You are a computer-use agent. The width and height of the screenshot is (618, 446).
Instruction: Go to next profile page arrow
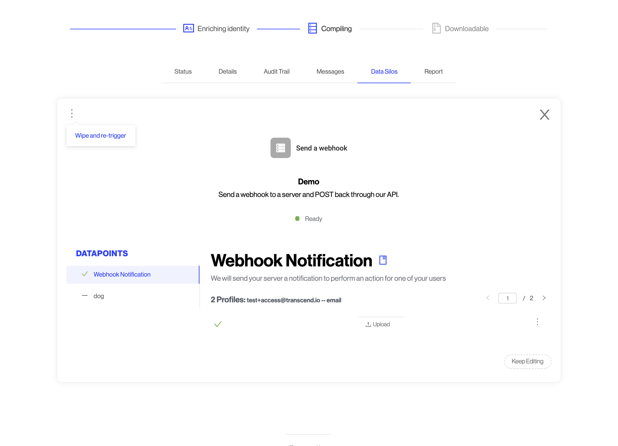544,298
